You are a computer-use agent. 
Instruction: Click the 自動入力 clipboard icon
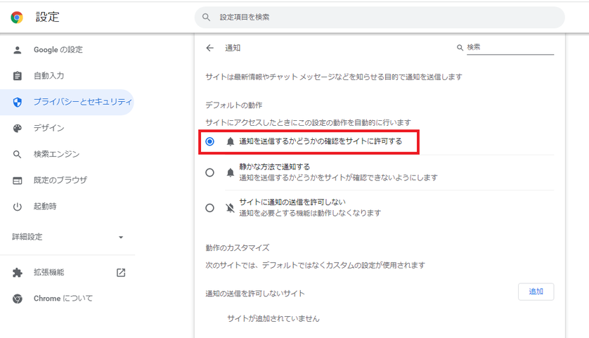18,76
